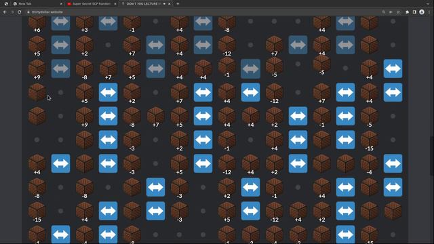This screenshot has height=244, width=434.
Task: Select the +9 noteblock that begins a row
Action: pyautogui.click(x=37, y=70)
